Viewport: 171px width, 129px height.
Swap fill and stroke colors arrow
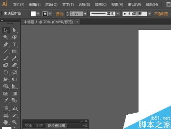click(15, 128)
